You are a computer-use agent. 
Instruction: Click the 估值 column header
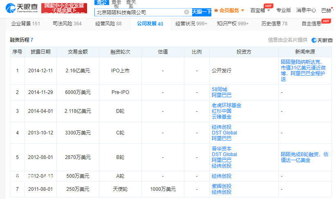click(x=163, y=52)
